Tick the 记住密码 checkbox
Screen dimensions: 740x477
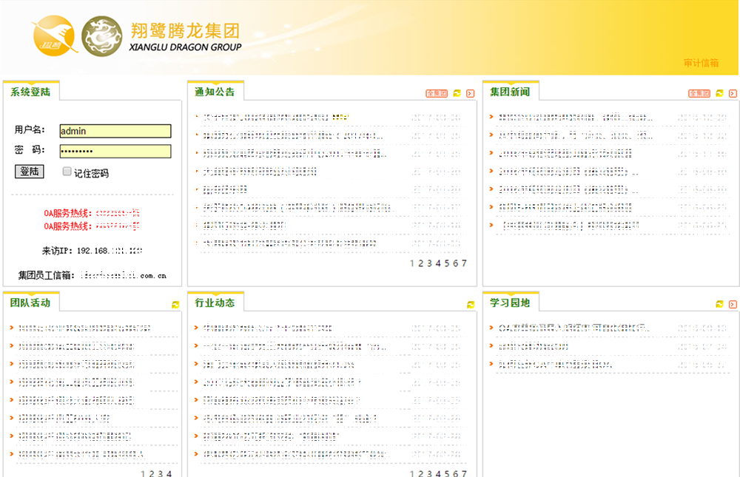(67, 172)
